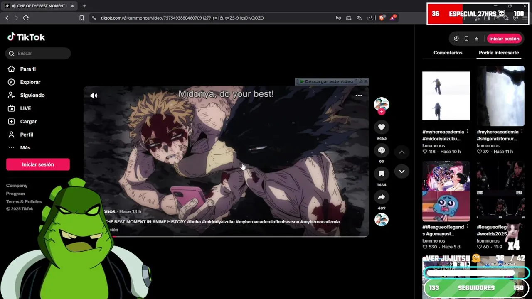Open the Terms & Policies footer link
The height and width of the screenshot is (299, 532).
point(24,201)
